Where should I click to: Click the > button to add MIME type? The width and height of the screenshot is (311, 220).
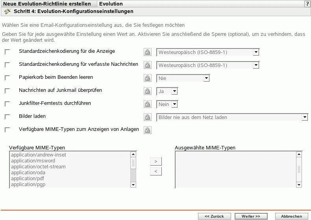(x=156, y=161)
